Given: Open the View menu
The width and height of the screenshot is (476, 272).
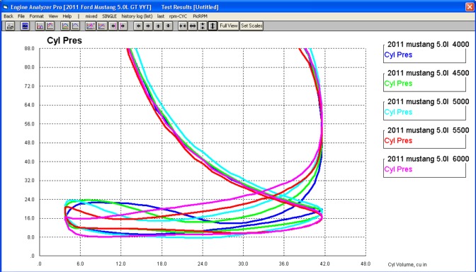Looking at the screenshot, I should (53, 16).
